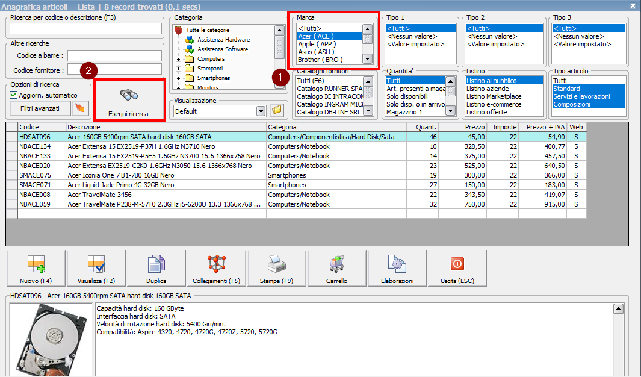
Task: Click the yellow folder icon next to Visualizzazione
Action: [x=277, y=110]
